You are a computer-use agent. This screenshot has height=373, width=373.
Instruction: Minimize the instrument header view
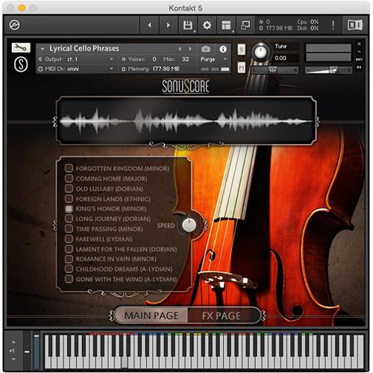coord(359,51)
